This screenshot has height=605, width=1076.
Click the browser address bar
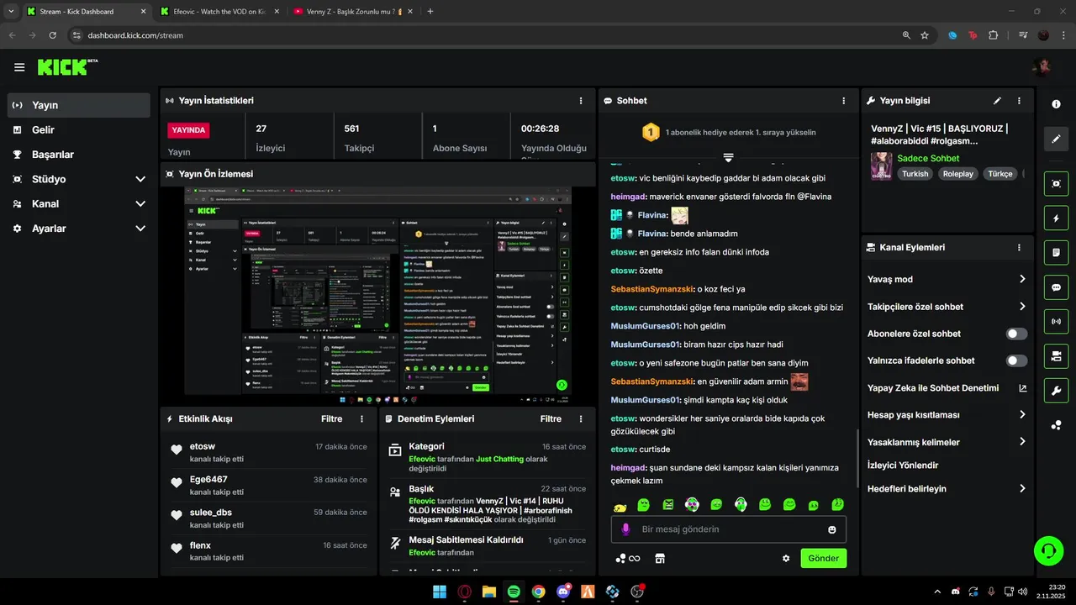pyautogui.click(x=488, y=35)
